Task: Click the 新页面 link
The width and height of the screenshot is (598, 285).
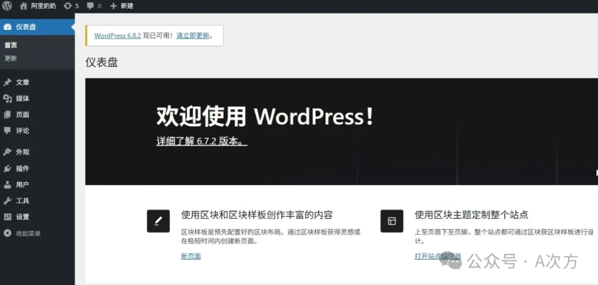Action: (x=190, y=256)
